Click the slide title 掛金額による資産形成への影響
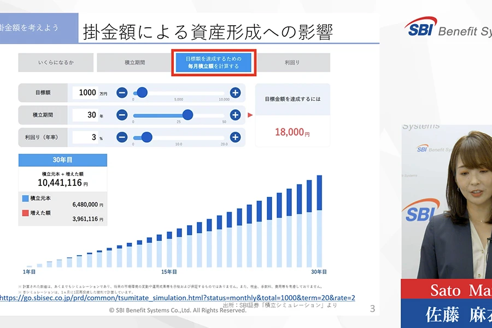492x328 pixels. 207,32
